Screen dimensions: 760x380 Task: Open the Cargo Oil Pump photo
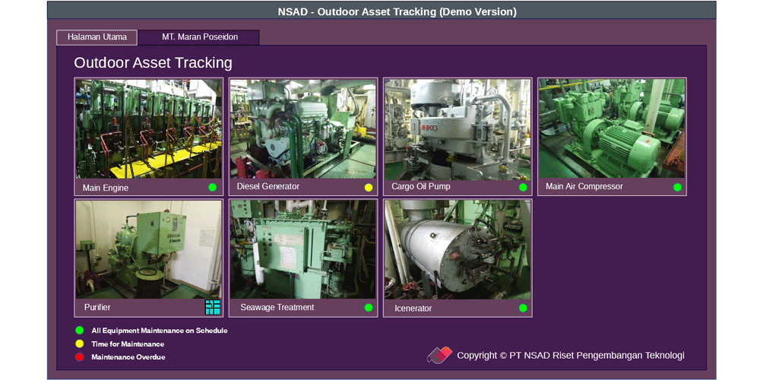(x=458, y=129)
